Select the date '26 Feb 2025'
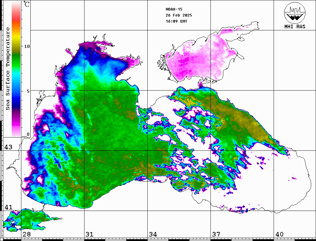The image size is (316, 241). (x=179, y=15)
